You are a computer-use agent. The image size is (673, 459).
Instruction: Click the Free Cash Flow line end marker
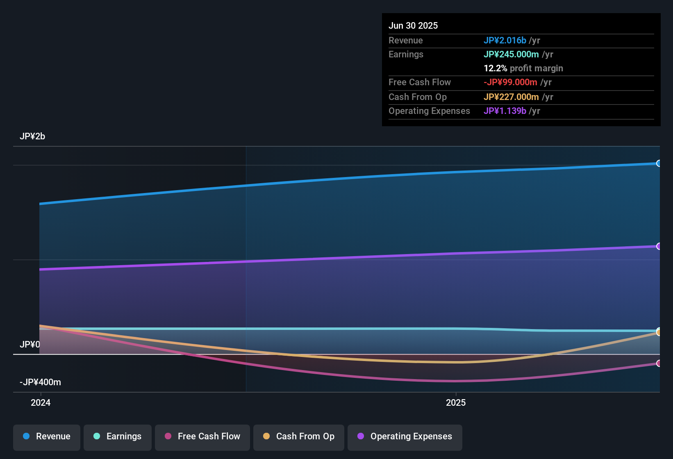tap(659, 363)
